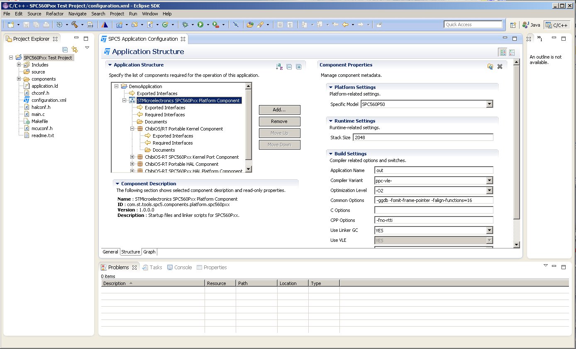This screenshot has width=576, height=349.
Task: Click the Stack Size input field
Action: pyautogui.click(x=423, y=137)
